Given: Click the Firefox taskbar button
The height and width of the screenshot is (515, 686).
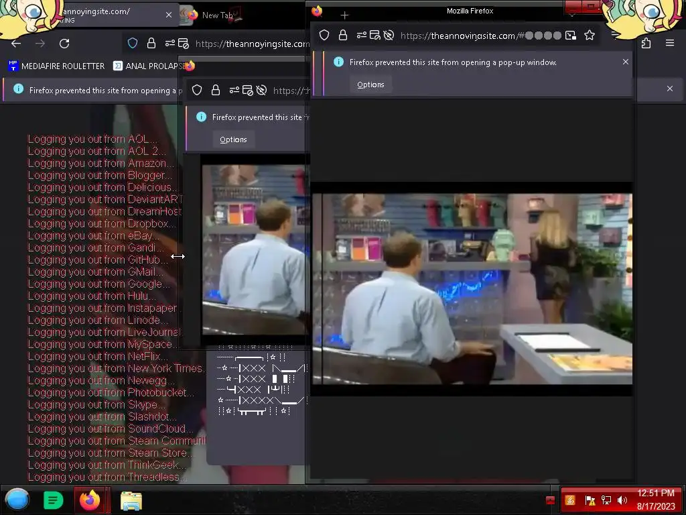Looking at the screenshot, I should (90, 500).
